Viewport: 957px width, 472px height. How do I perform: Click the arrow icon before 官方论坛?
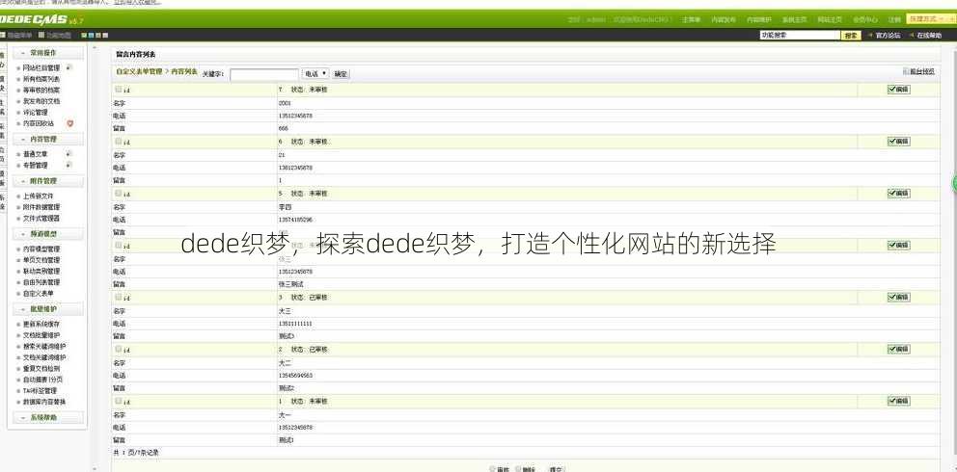click(870, 36)
